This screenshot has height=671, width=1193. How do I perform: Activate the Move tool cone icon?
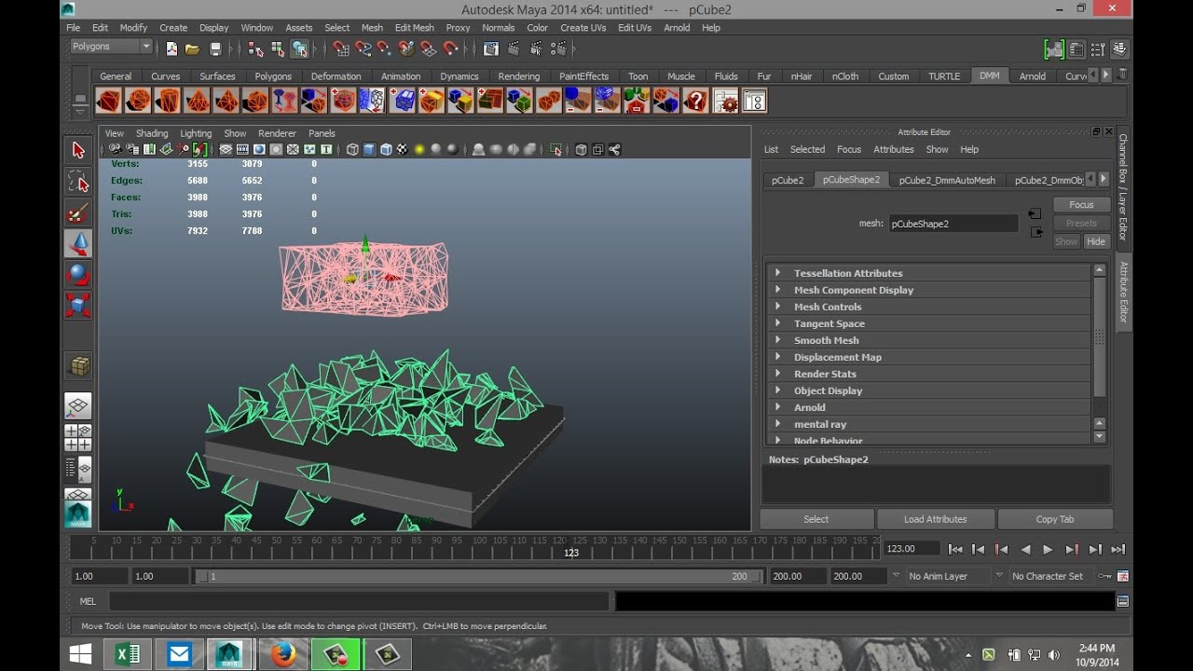(78, 244)
